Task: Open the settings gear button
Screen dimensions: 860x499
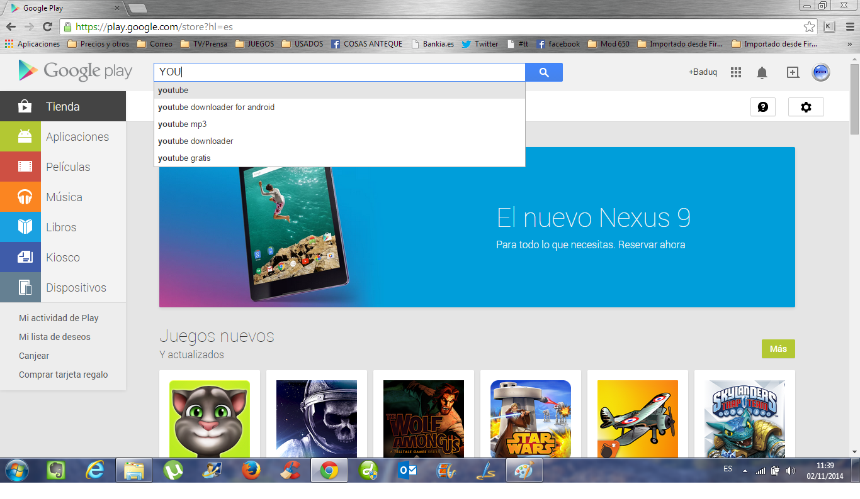Action: (806, 107)
